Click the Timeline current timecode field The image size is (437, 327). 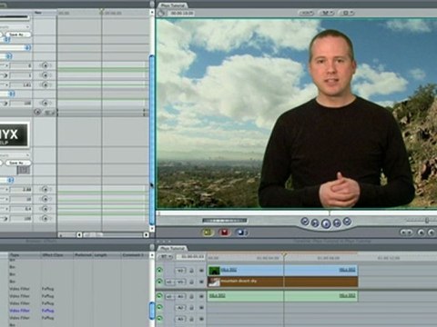[x=191, y=257]
